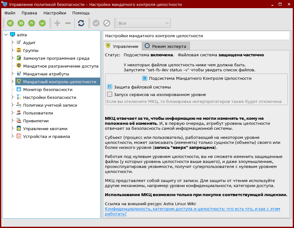Viewport: 294px width, 228px height.
Task: Click the Аудит icon in tree
Action: [x=19, y=43]
